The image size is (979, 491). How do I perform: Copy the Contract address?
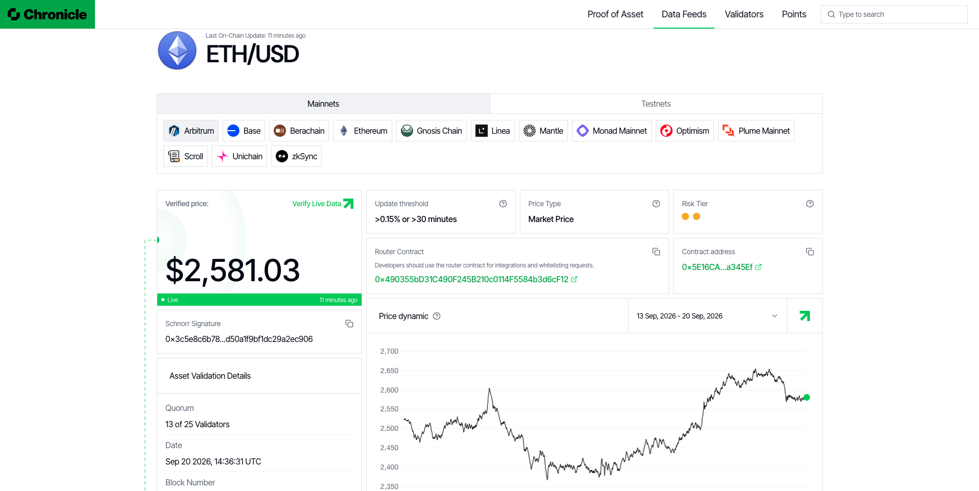pos(810,252)
